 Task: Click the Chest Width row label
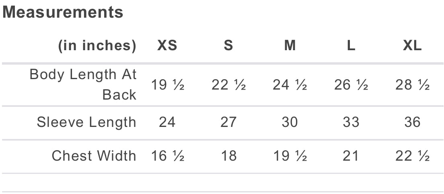pos(94,156)
